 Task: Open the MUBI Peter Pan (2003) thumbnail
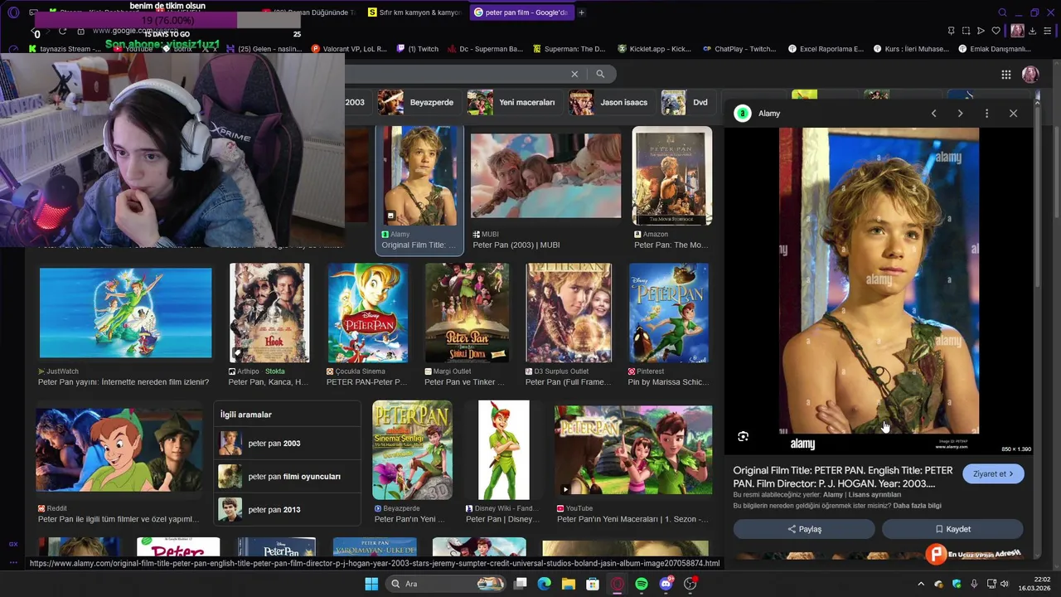[545, 176]
